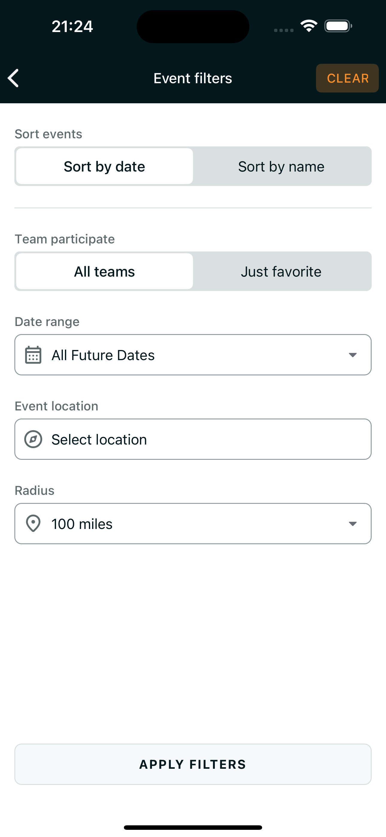Go back using the left chevron icon
The height and width of the screenshot is (837, 386).
(13, 78)
